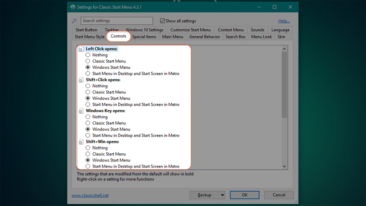The image size is (366, 206).
Task: Open the Backup dropdown arrow
Action: (x=222, y=195)
